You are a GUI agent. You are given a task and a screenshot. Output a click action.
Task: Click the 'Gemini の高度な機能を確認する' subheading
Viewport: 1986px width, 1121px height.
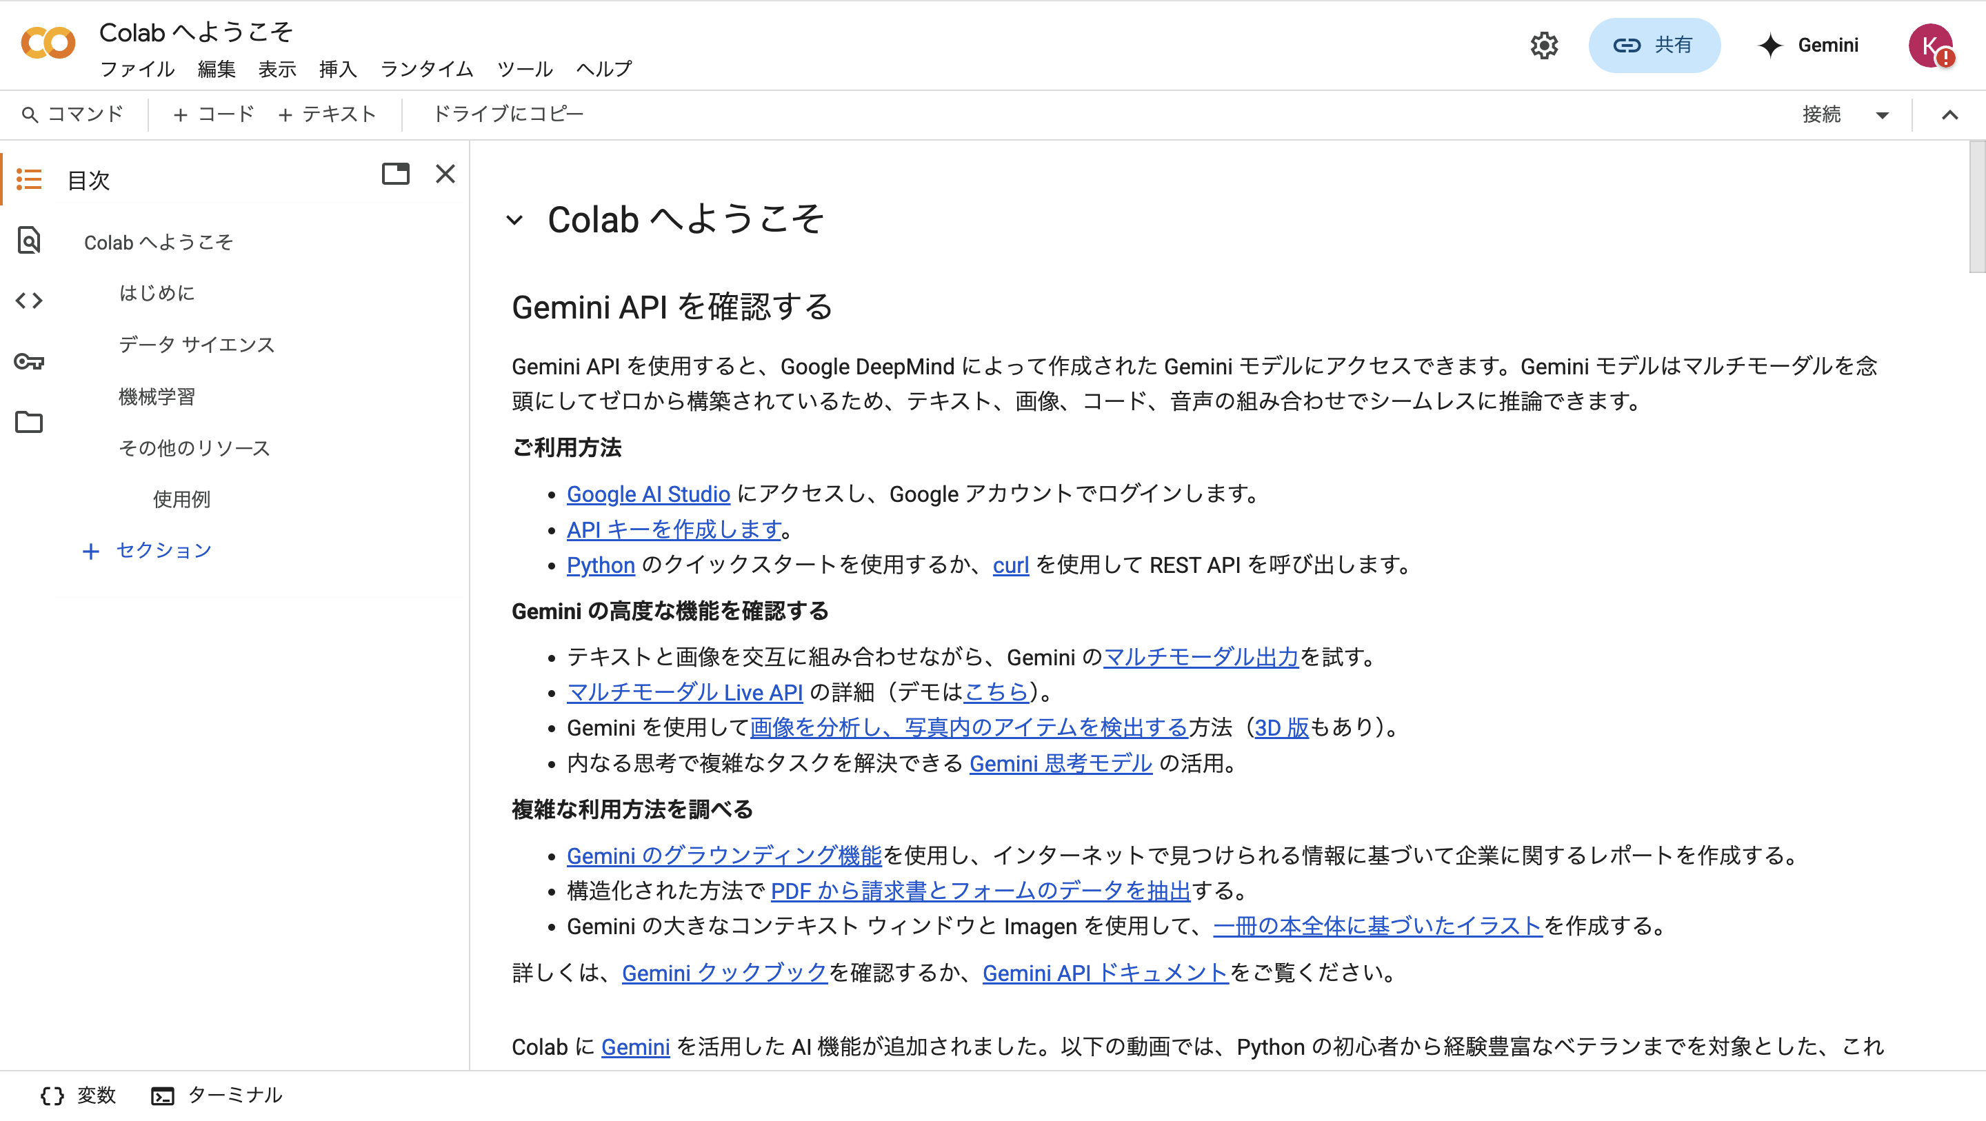point(670,612)
